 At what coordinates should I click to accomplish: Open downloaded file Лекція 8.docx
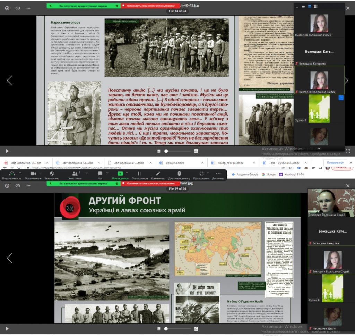pos(170,162)
